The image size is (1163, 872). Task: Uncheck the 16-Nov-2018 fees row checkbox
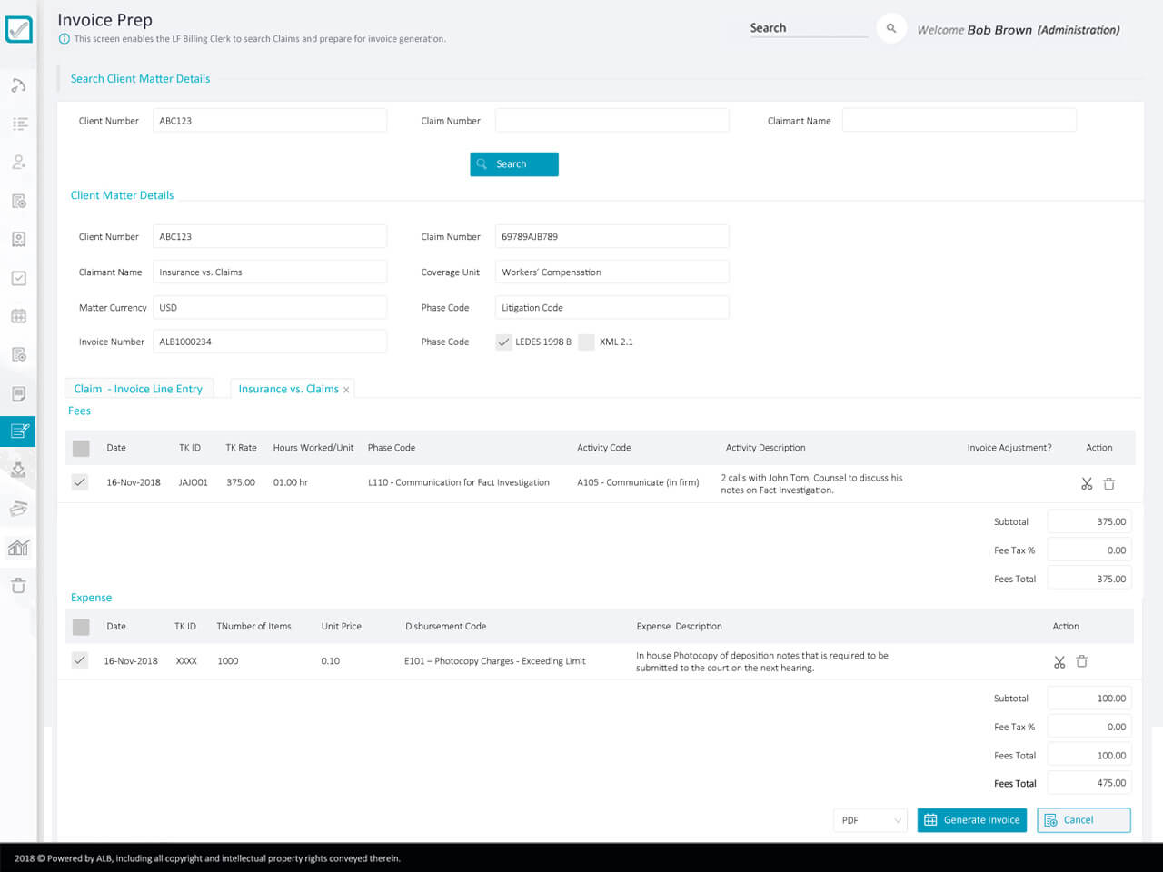pyautogui.click(x=79, y=482)
